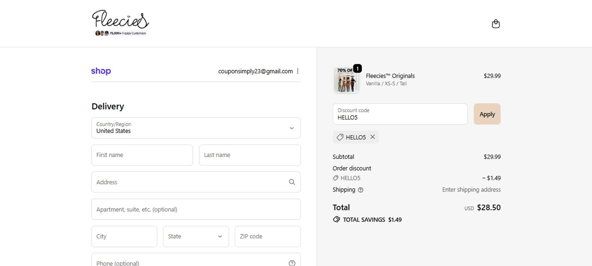This screenshot has width=592, height=266.
Task: Click the address search magnifier icon
Action: (292, 182)
